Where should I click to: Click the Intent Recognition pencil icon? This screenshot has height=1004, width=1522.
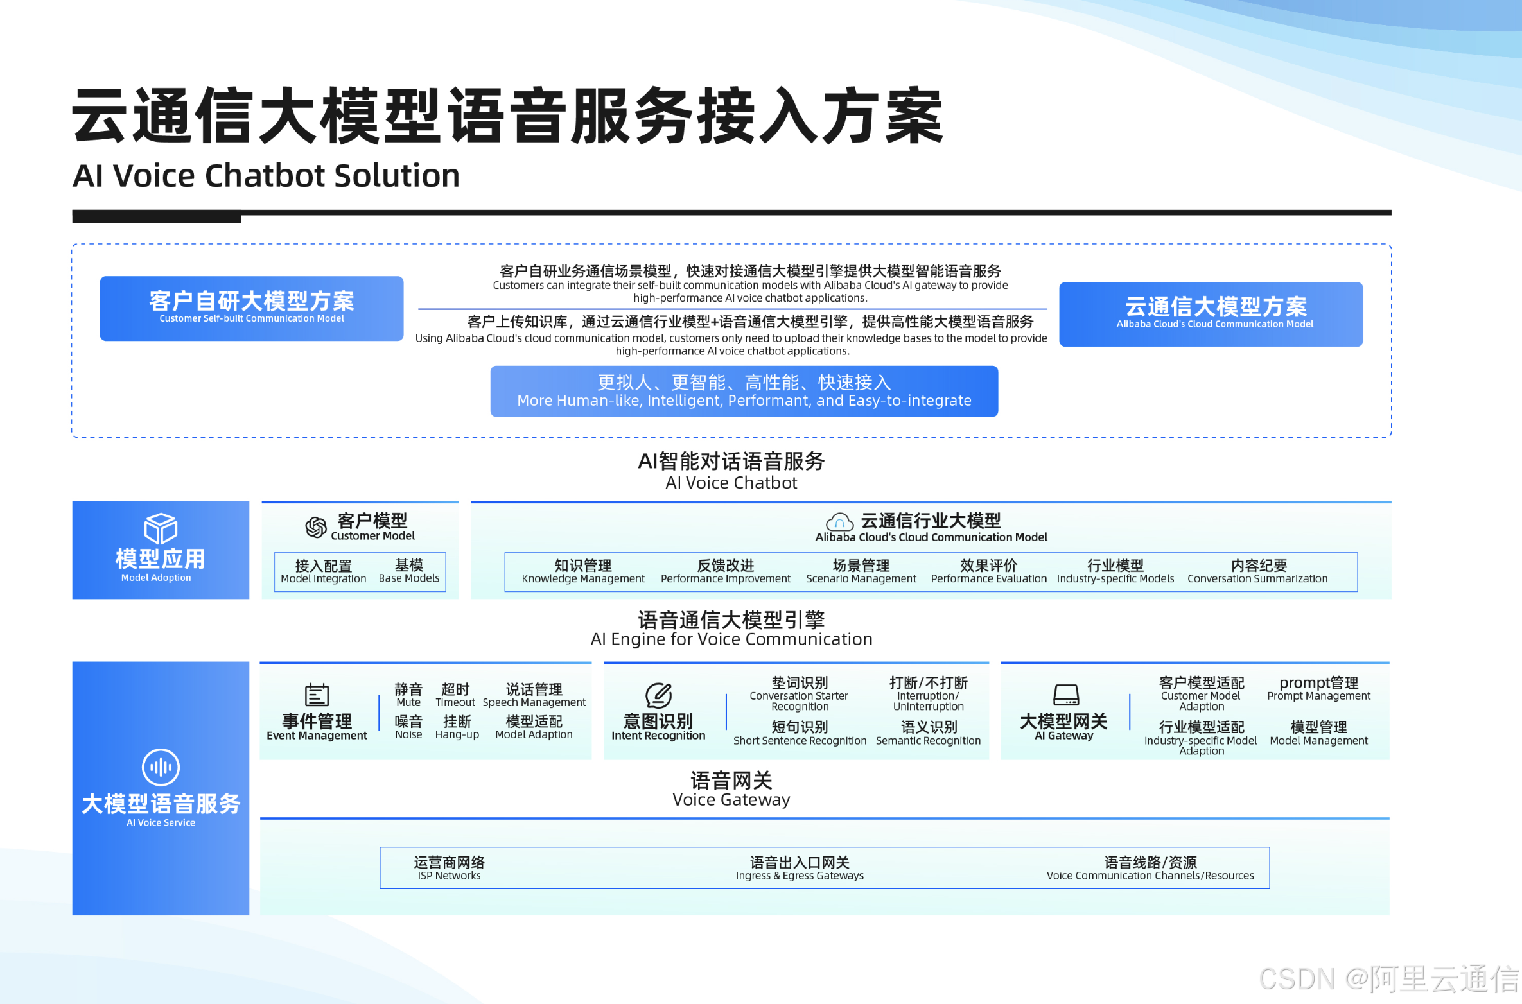tap(658, 695)
